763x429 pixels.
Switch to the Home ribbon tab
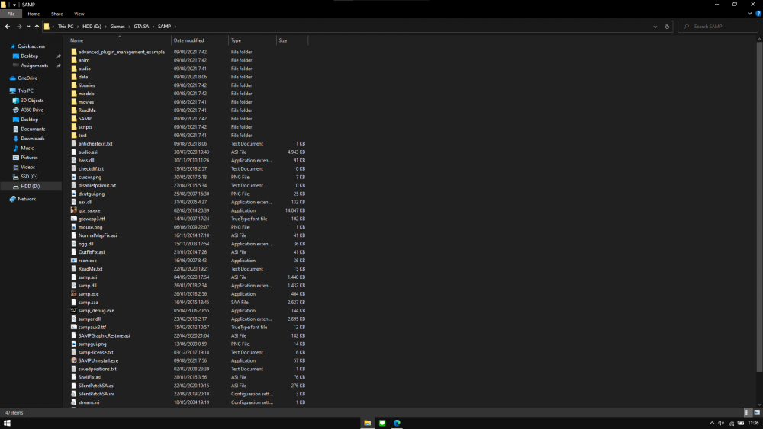(x=34, y=14)
